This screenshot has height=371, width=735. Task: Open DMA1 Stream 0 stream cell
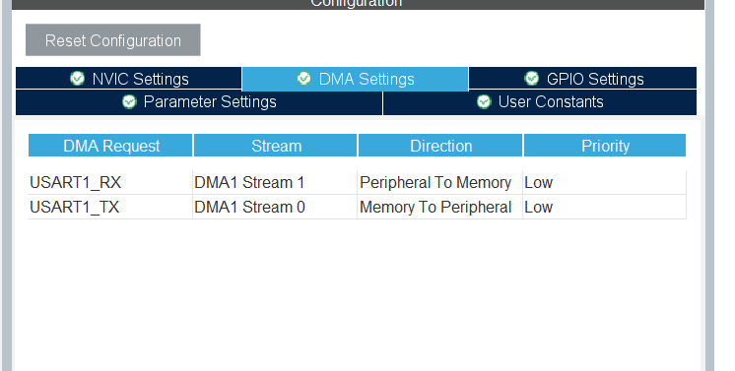click(275, 207)
